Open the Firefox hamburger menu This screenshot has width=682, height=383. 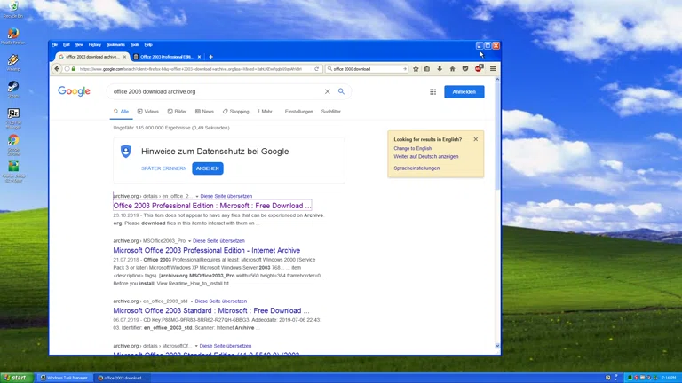tap(493, 68)
